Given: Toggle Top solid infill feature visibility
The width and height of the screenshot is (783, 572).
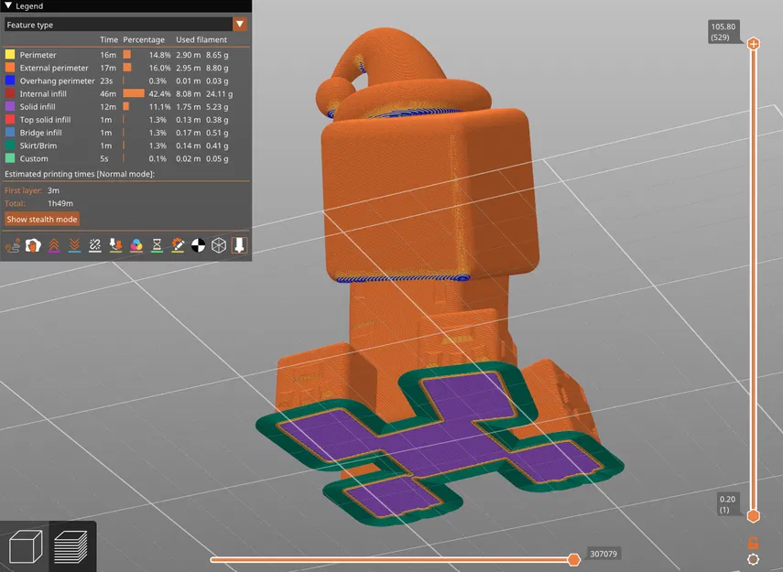Looking at the screenshot, I should click(x=125, y=119).
